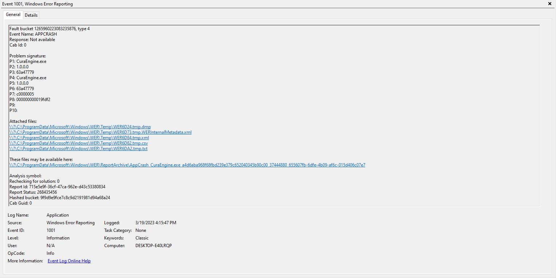Switch to the Details tab

pyautogui.click(x=31, y=15)
